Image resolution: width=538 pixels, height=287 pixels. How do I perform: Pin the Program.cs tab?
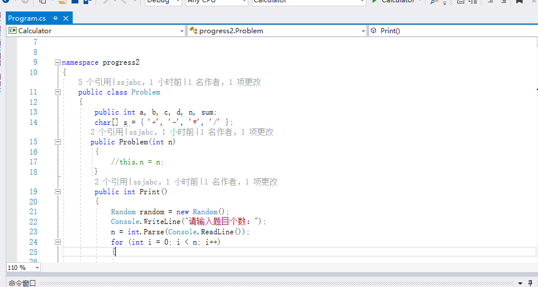[55, 18]
